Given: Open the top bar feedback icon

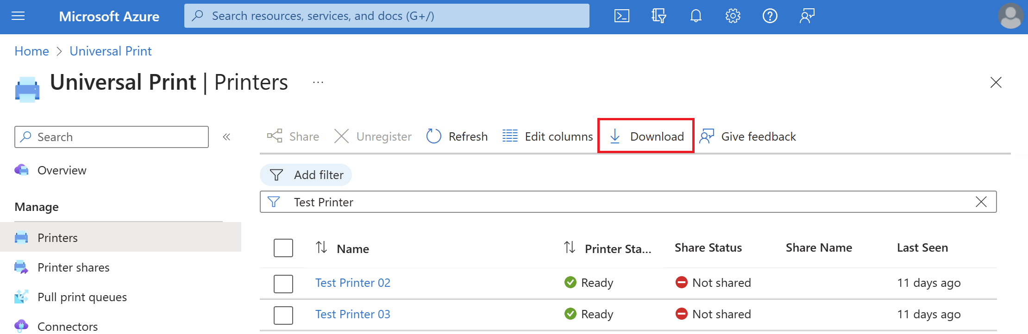Looking at the screenshot, I should 807,16.
